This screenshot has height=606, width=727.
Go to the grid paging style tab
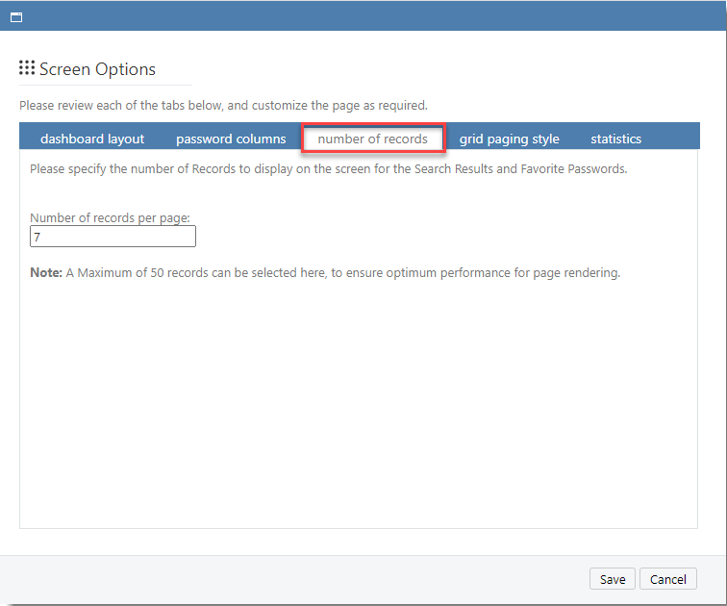[x=509, y=139]
